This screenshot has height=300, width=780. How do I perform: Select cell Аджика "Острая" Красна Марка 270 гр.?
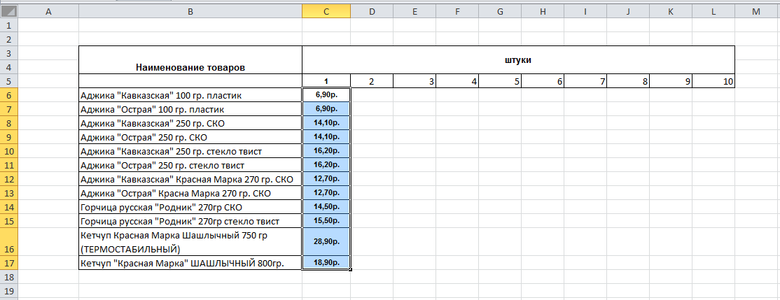pos(190,193)
